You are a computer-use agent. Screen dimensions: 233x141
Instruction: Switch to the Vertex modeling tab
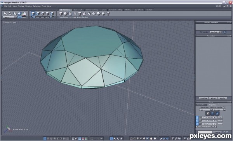pos(92,10)
